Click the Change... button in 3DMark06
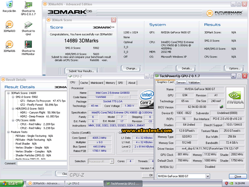 [x=131, y=68]
